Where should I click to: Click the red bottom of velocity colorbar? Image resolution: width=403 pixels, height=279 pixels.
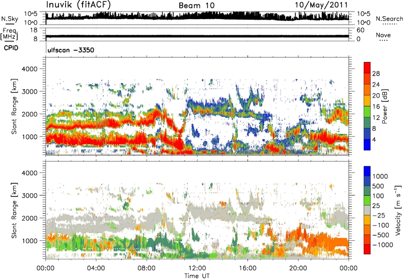[367, 249]
